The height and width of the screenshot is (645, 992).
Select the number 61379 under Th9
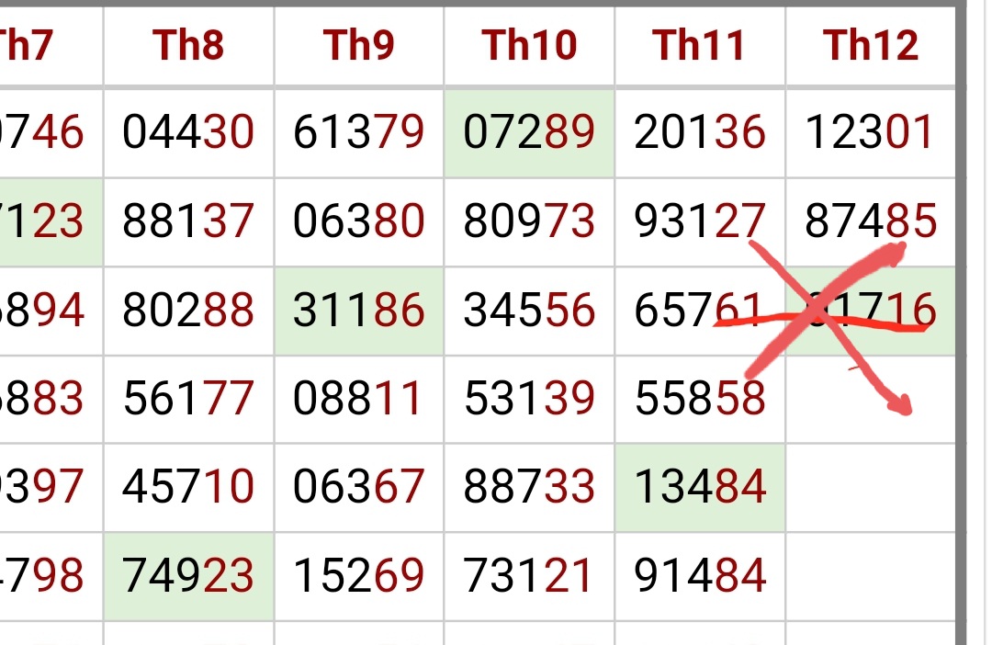pyautogui.click(x=359, y=133)
